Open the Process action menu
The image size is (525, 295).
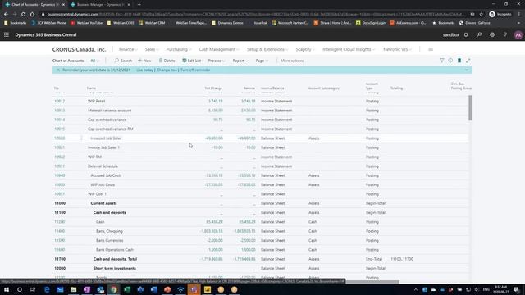(217, 61)
